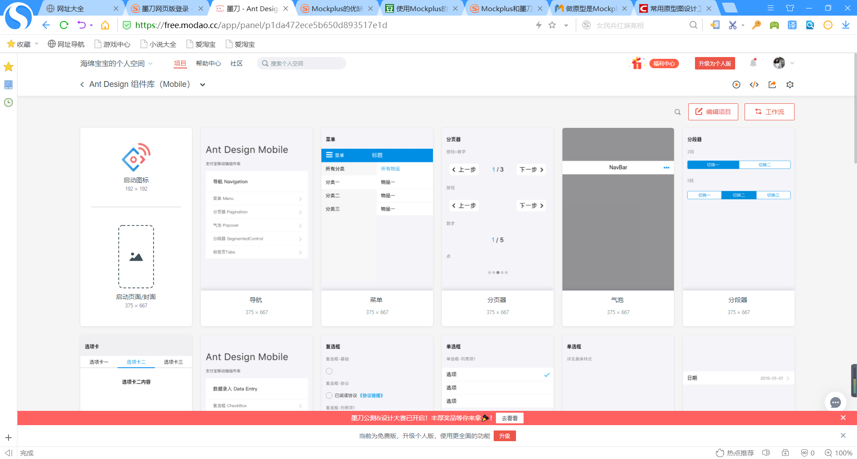Click the status bar zoom icon
The image size is (857, 459).
pyautogui.click(x=828, y=453)
